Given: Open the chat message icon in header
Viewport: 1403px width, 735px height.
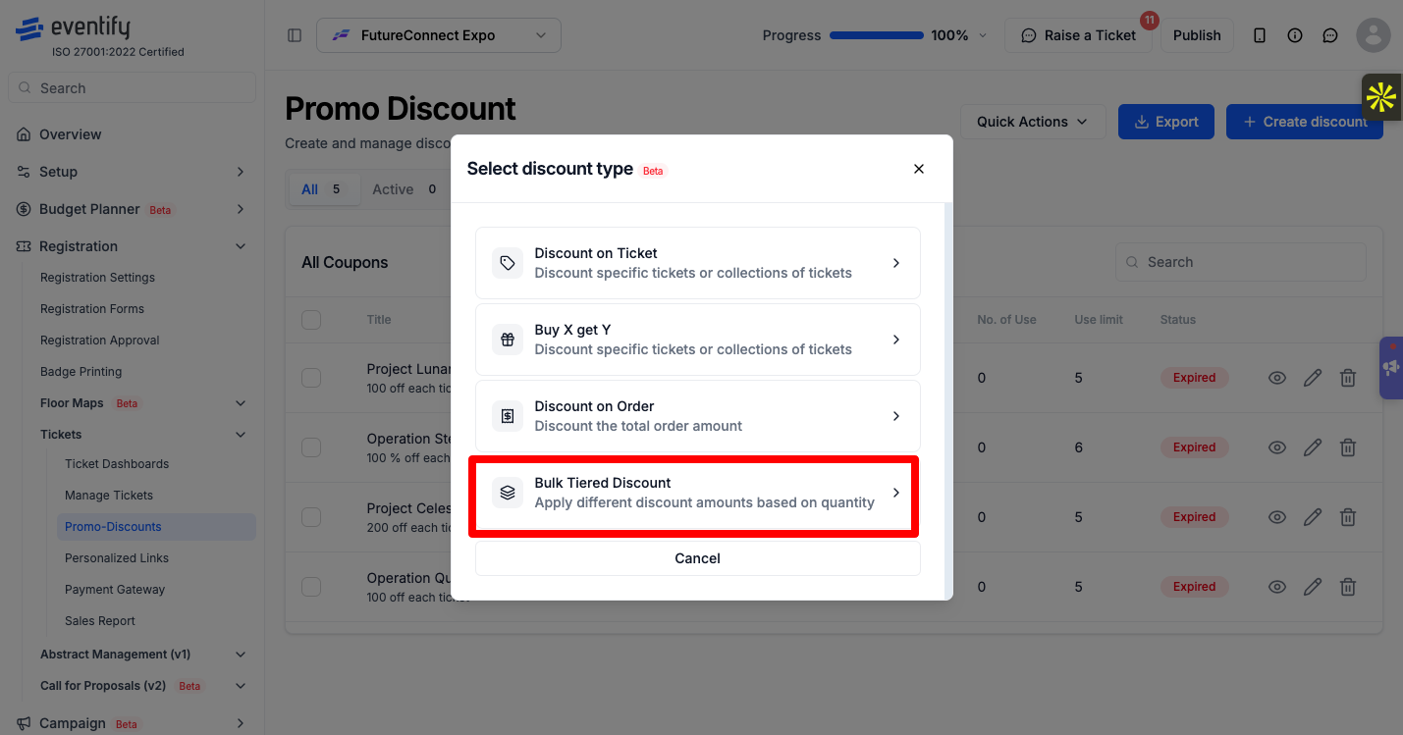Looking at the screenshot, I should pos(1330,35).
